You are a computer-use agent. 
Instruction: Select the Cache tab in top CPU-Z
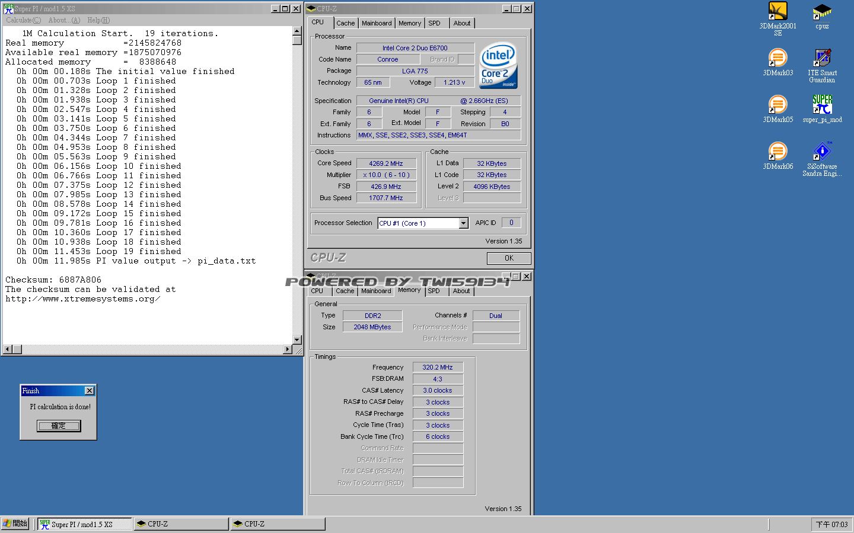coord(346,23)
